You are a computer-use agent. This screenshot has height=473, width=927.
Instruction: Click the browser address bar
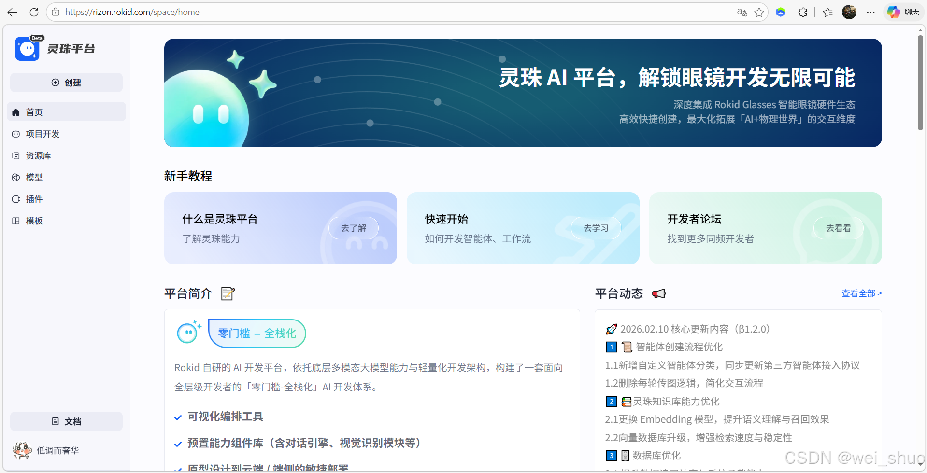pos(290,12)
